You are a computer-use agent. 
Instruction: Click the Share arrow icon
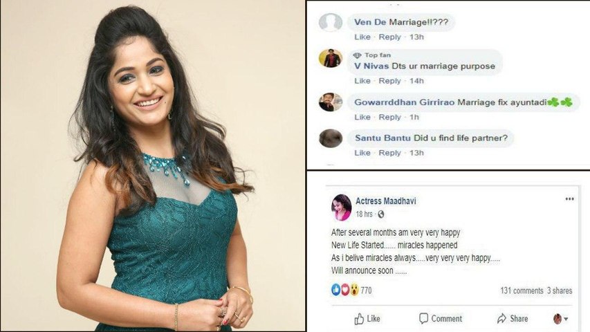(x=501, y=318)
